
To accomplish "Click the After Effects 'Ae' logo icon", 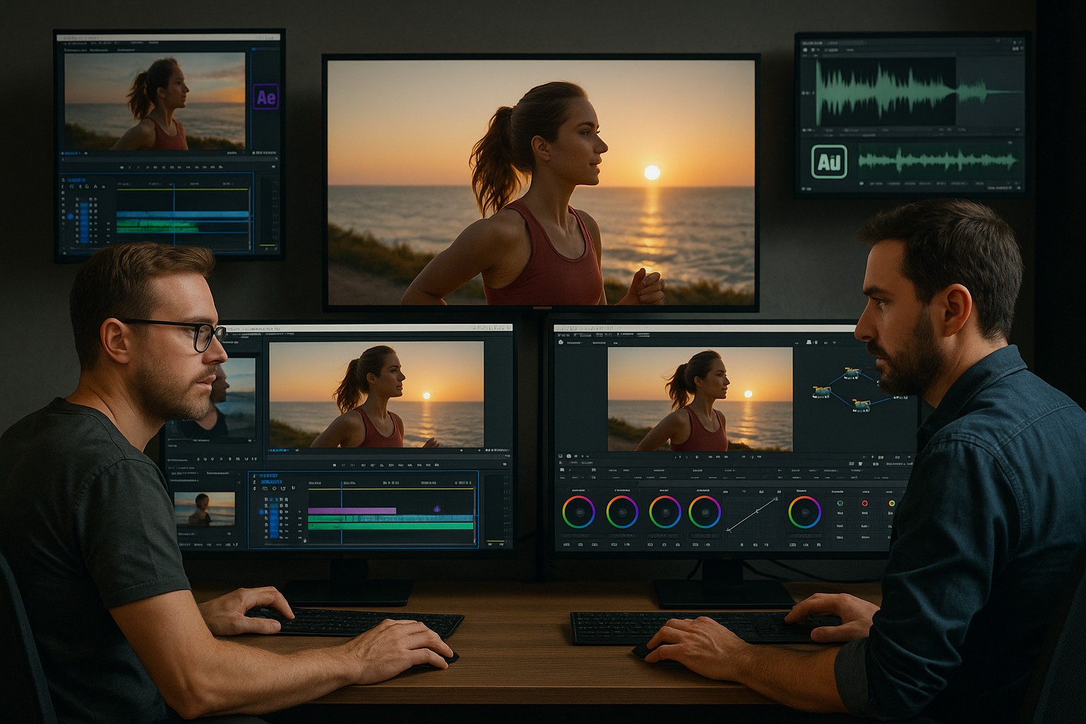I will point(266,96).
